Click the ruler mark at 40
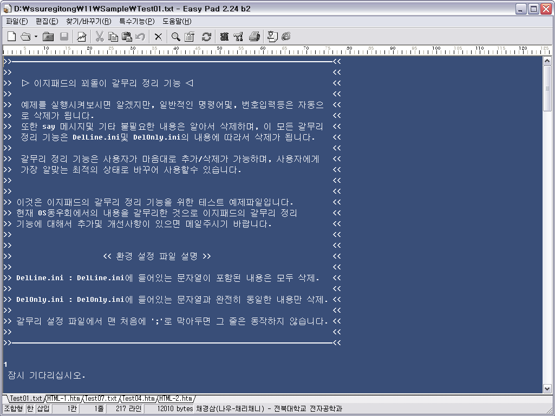The image size is (555, 416). coord(176,48)
